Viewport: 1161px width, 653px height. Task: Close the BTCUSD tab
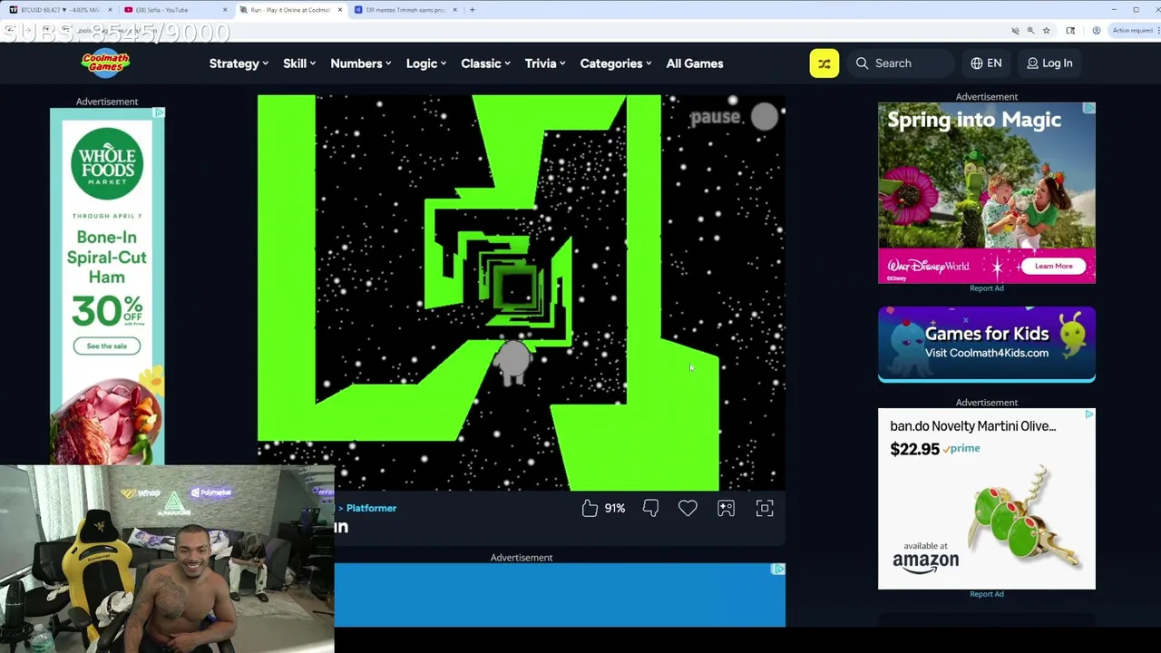point(112,10)
